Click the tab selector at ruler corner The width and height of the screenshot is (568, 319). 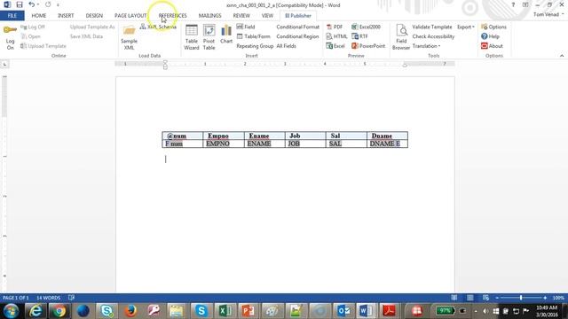[x=4, y=64]
